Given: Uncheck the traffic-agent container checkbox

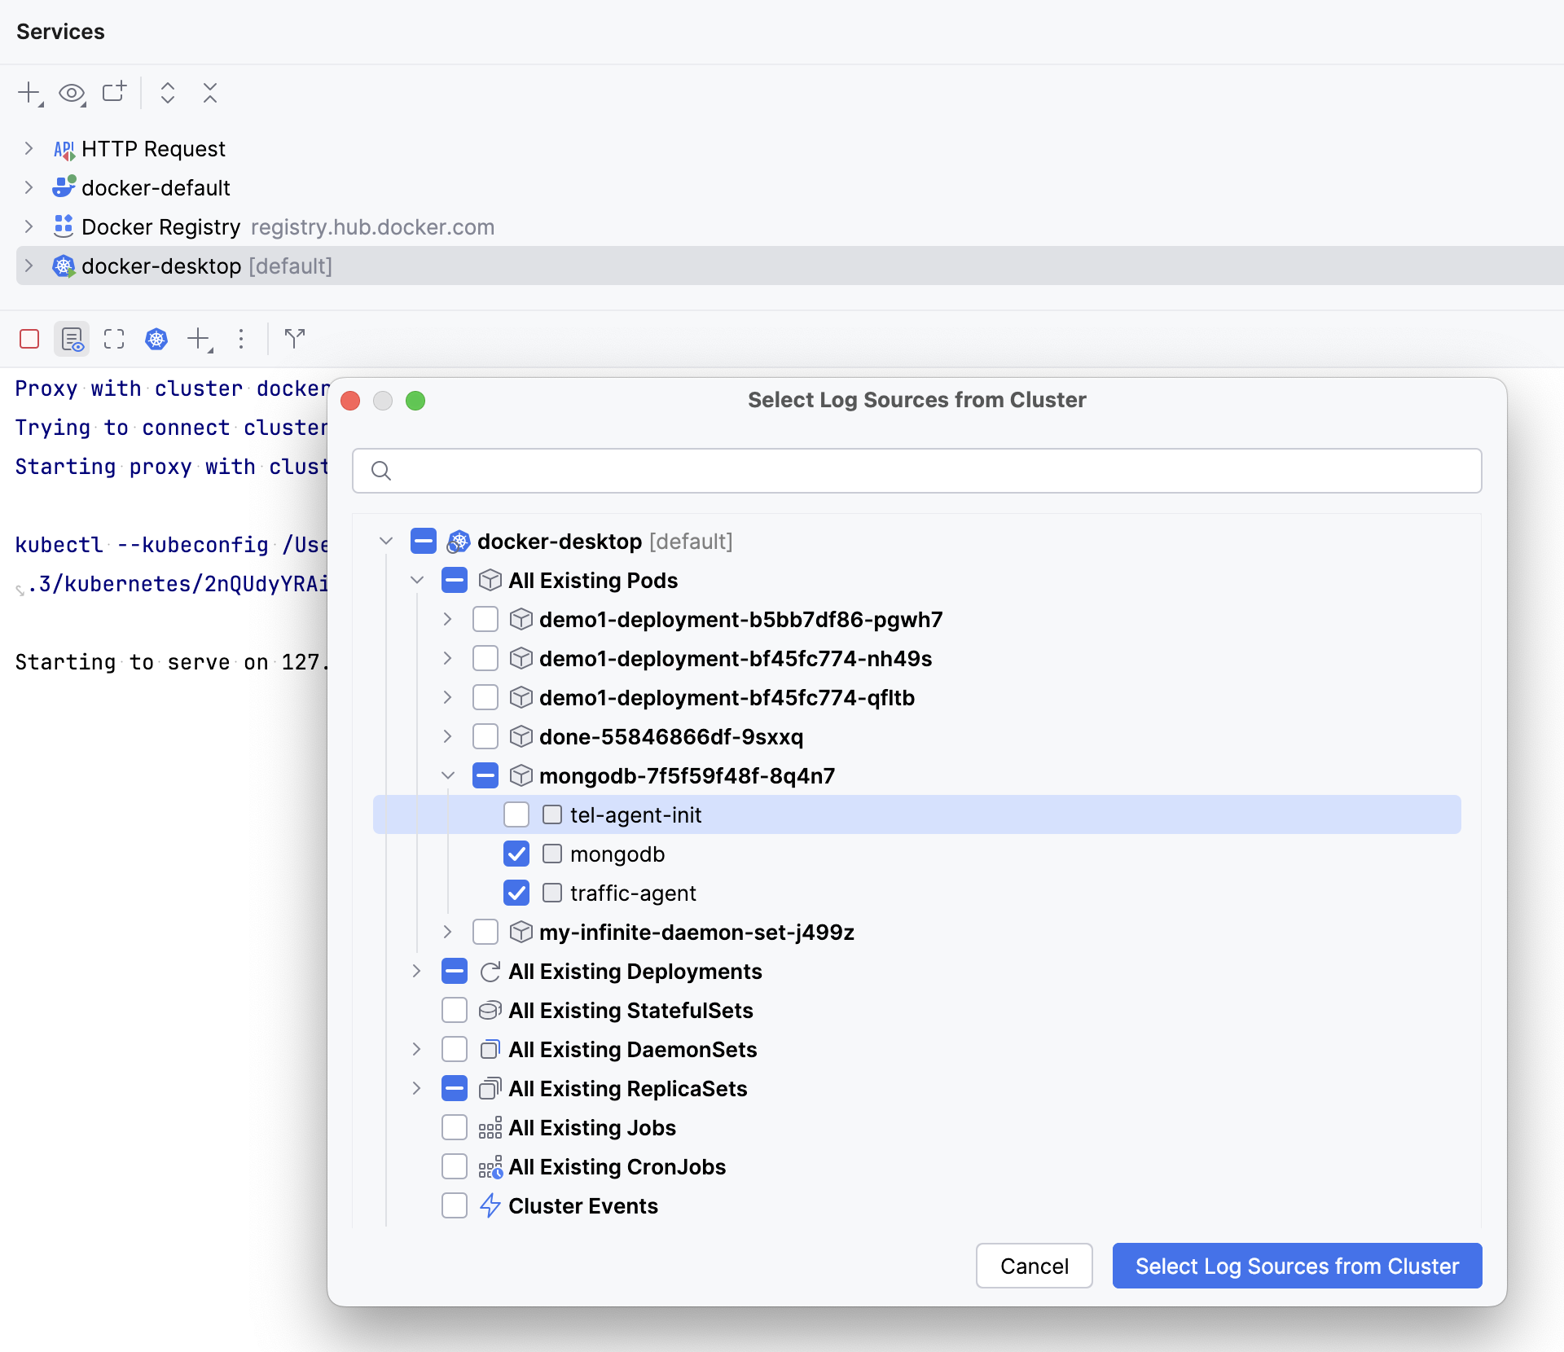Looking at the screenshot, I should pos(516,893).
